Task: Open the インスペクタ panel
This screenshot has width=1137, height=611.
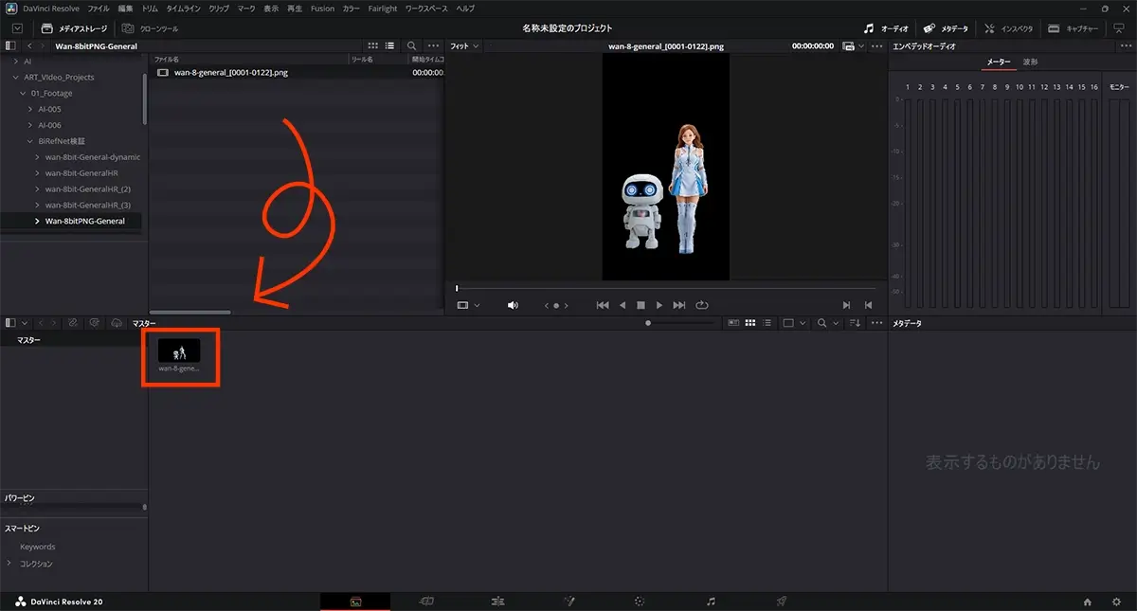Action: (x=1009, y=28)
